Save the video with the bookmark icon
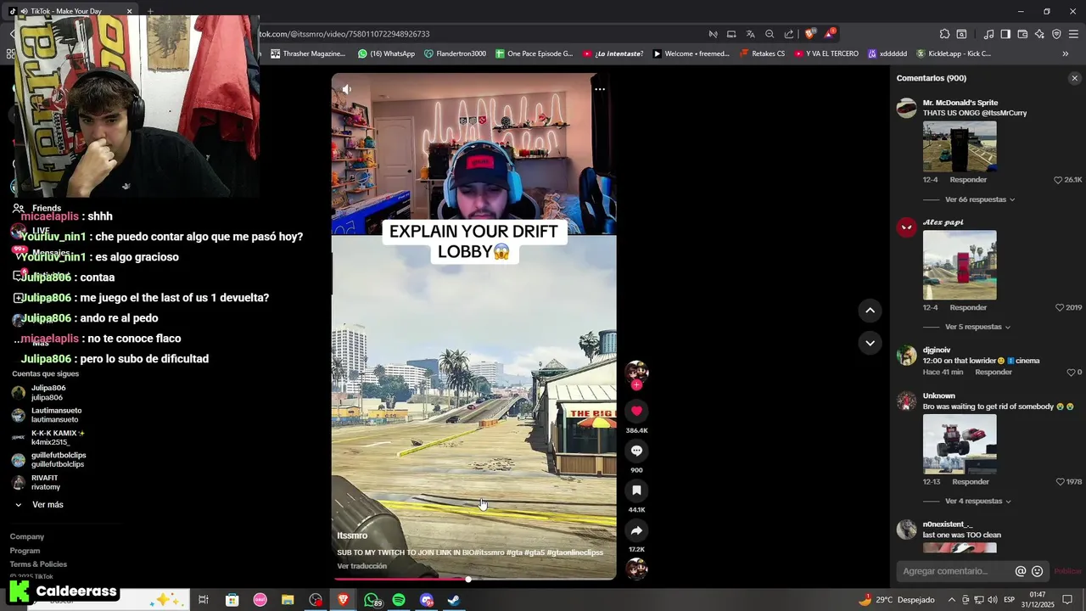Viewport: 1086px width, 611px height. coord(636,490)
